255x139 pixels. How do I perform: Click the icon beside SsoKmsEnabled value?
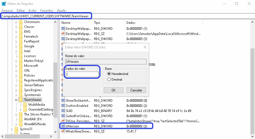click(63, 106)
